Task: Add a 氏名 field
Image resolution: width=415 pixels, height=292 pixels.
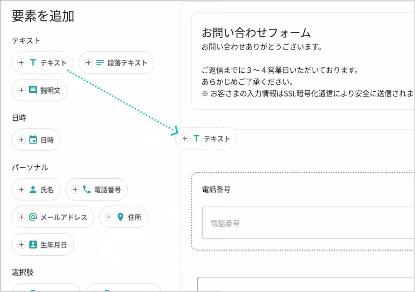Action: (x=36, y=189)
